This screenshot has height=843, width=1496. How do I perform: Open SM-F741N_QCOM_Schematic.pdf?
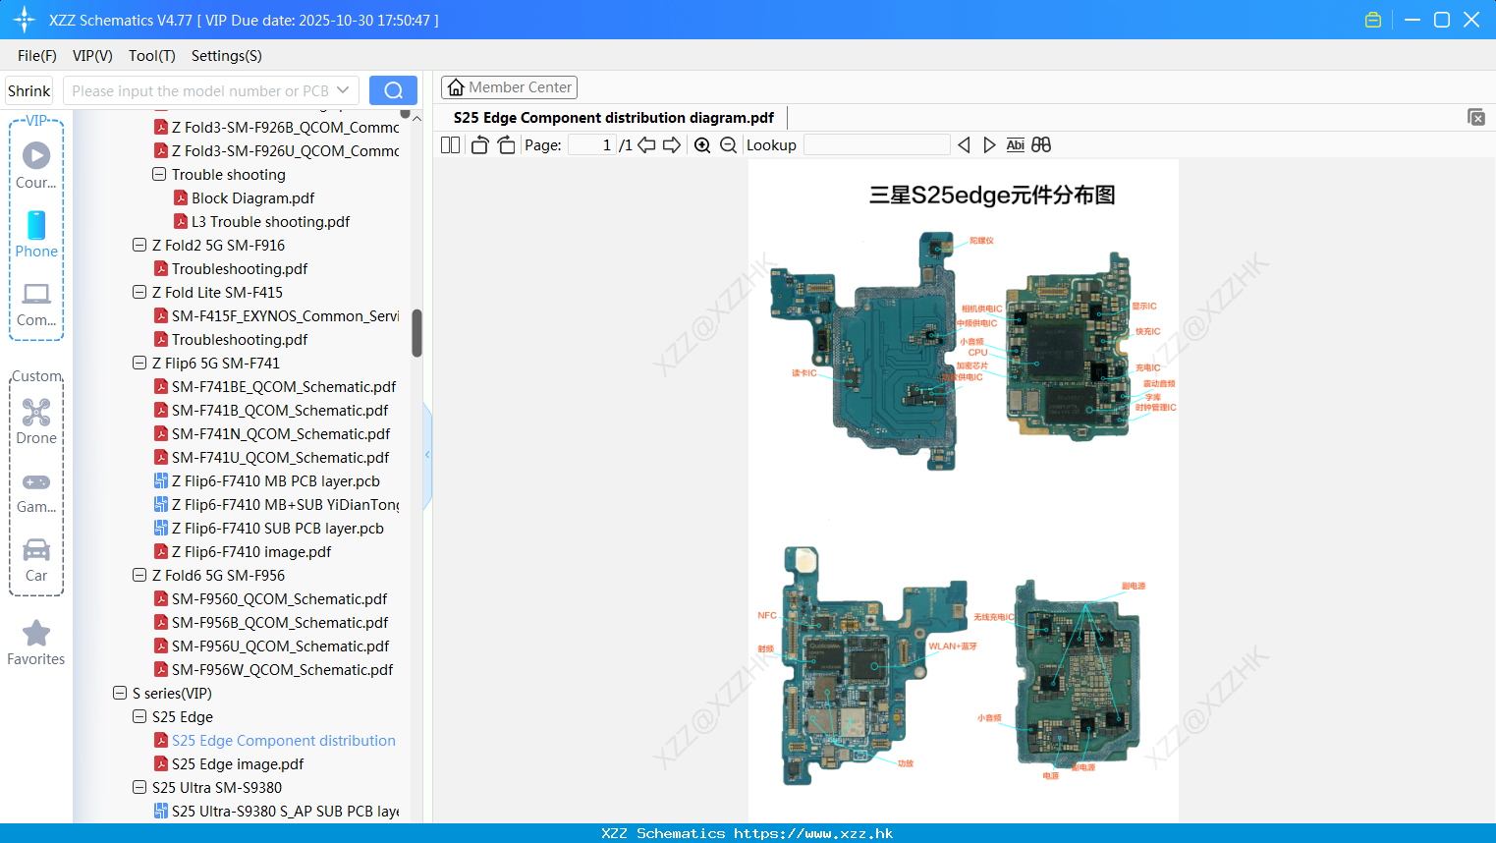tap(281, 433)
